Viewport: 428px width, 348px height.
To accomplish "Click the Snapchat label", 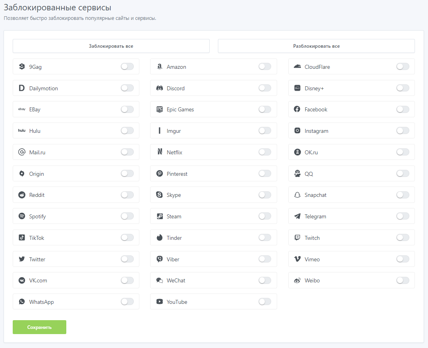I will (x=315, y=195).
